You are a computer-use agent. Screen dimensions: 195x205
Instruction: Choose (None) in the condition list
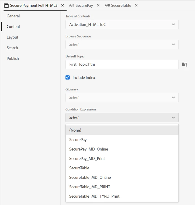point(75,130)
